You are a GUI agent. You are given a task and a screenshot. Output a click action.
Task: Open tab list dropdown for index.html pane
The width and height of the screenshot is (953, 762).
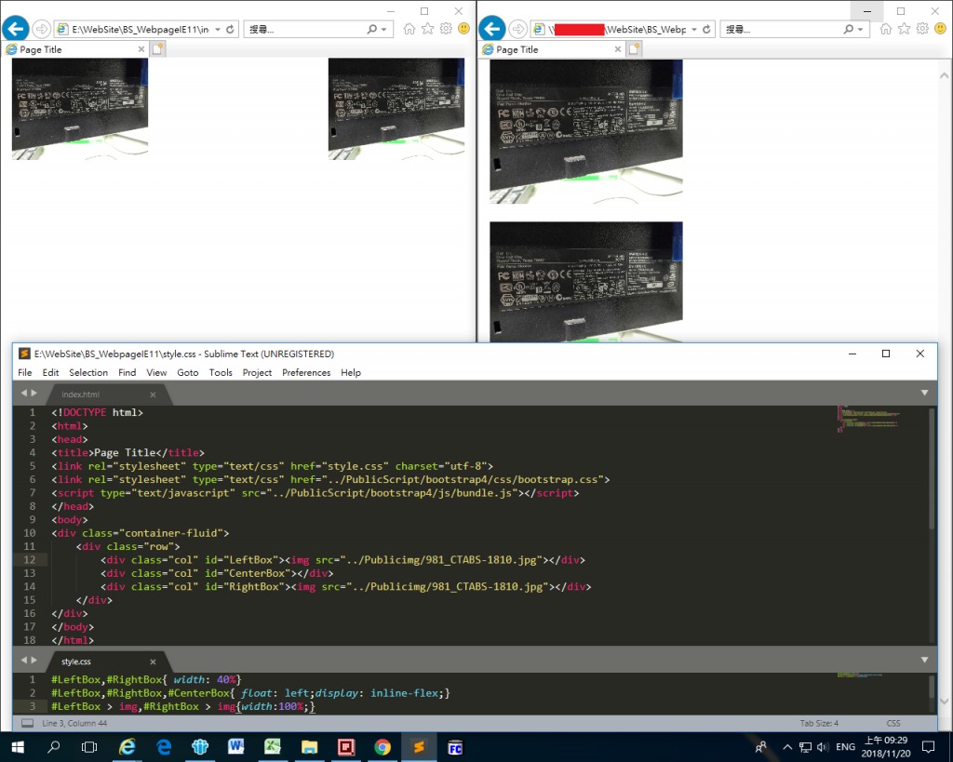point(924,394)
